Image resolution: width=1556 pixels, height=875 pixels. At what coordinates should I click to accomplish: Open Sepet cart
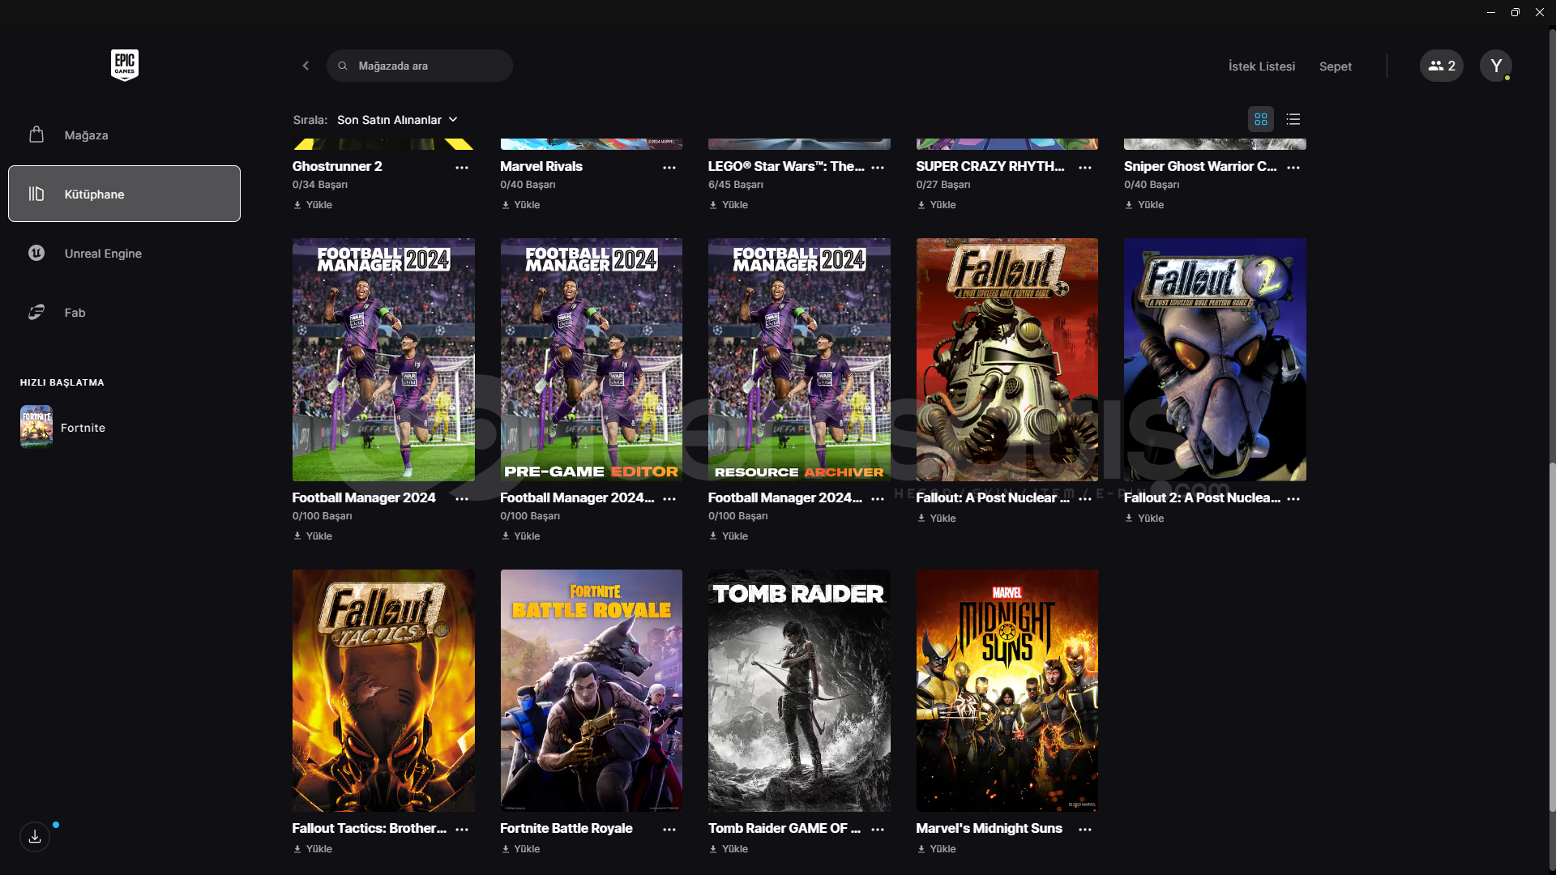click(1336, 66)
